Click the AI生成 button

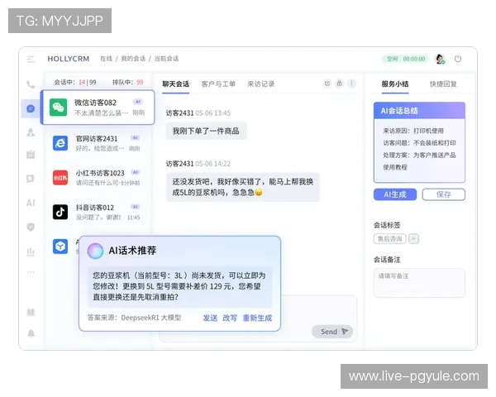395,194
